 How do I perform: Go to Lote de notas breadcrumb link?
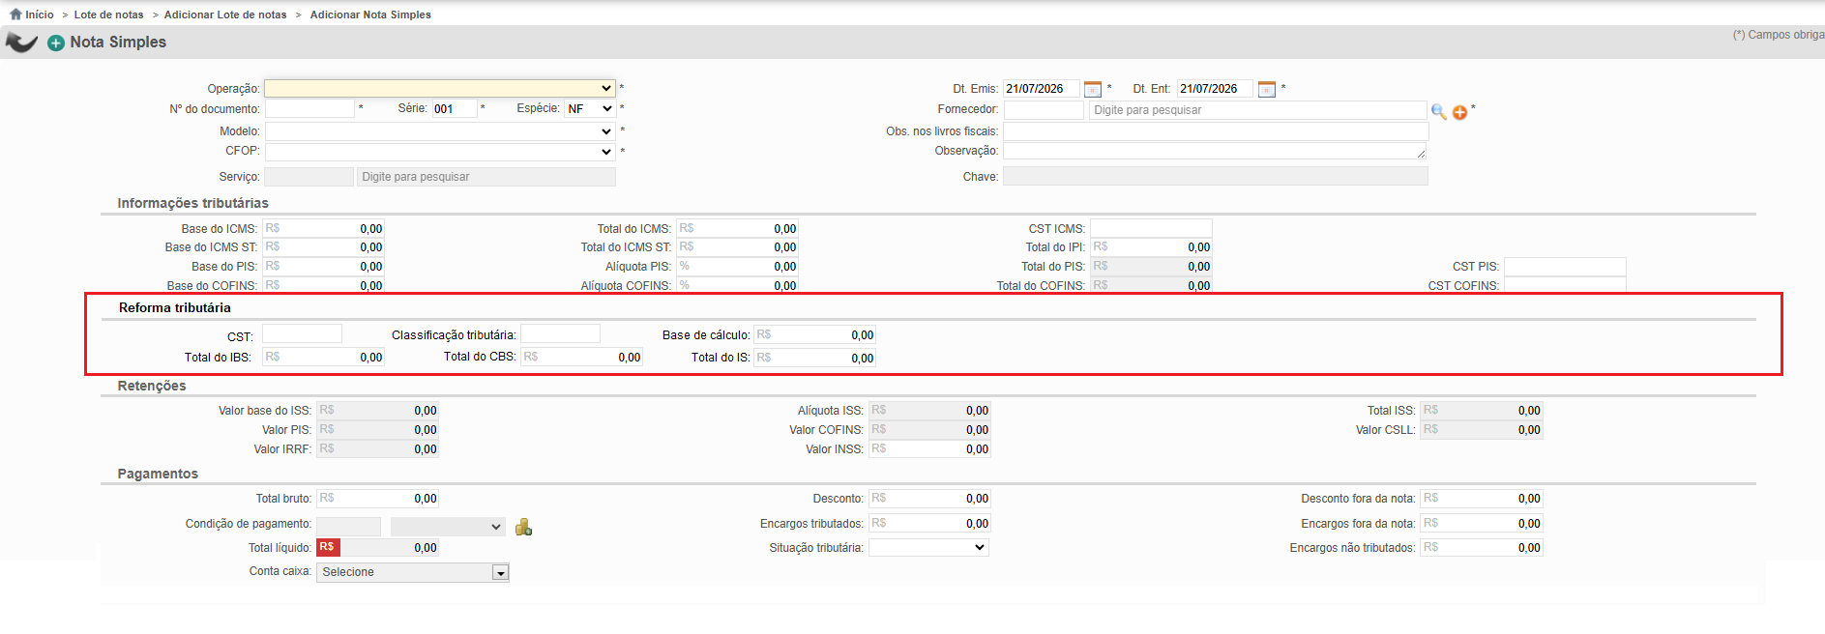click(108, 14)
